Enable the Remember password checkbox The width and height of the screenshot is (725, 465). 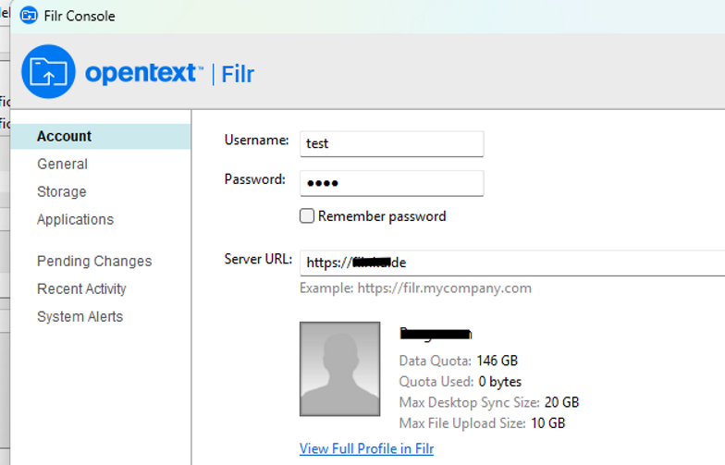307,216
